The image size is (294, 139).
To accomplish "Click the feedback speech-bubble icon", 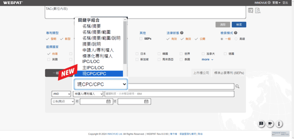I will tap(261, 124).
